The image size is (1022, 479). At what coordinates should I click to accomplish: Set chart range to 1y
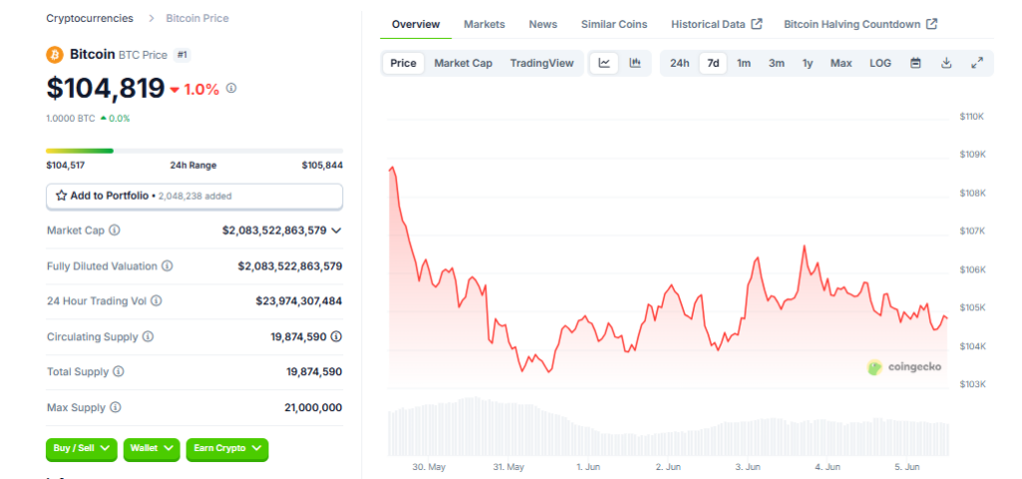coord(807,63)
